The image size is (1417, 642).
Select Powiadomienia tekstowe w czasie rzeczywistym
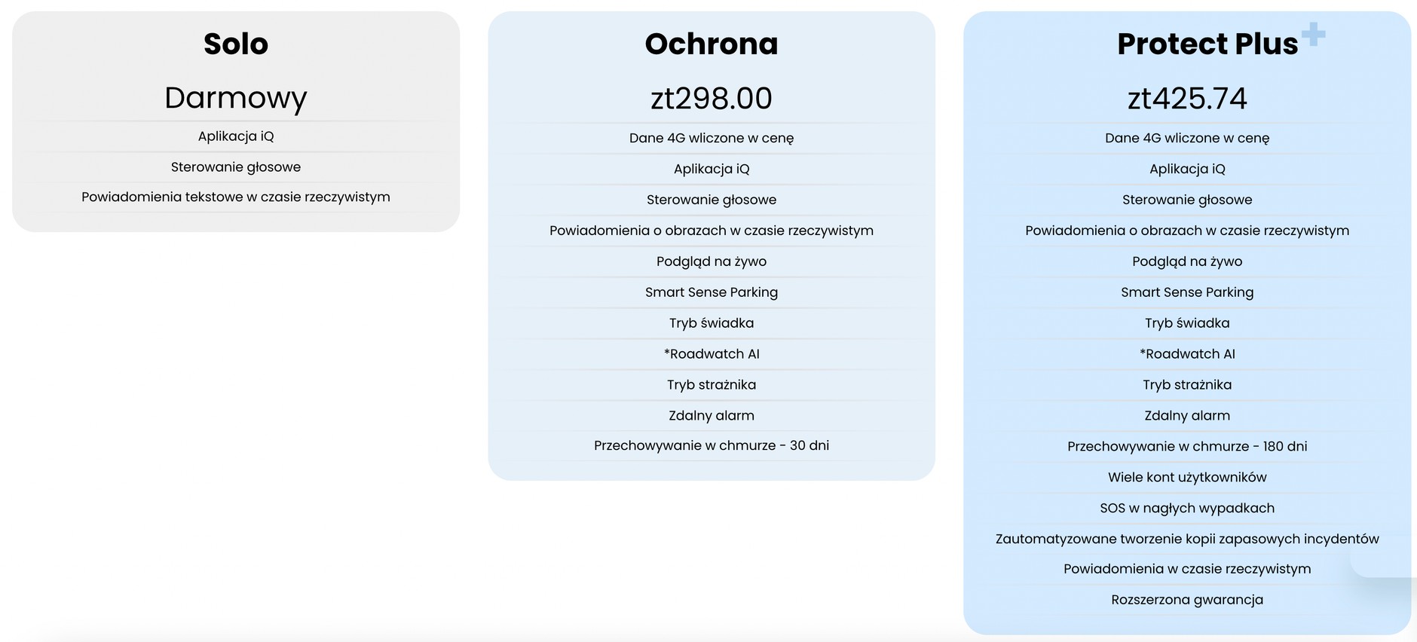coord(236,197)
